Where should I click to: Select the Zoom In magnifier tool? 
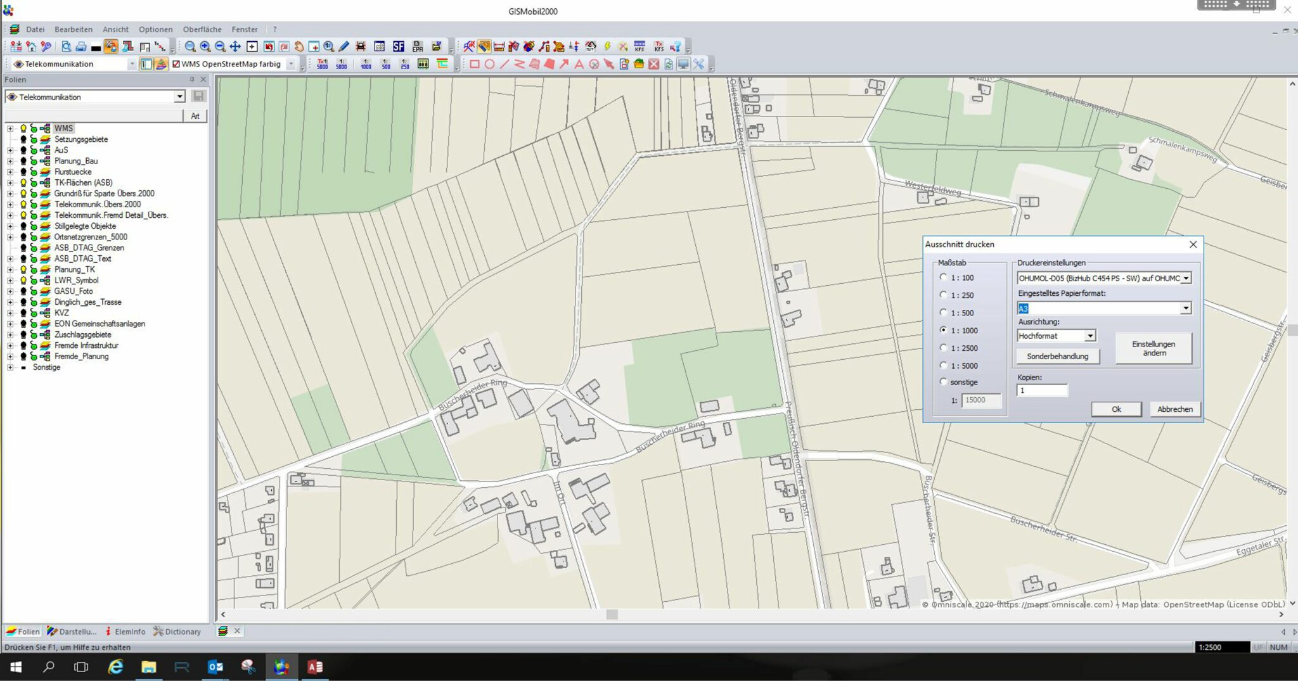[204, 46]
